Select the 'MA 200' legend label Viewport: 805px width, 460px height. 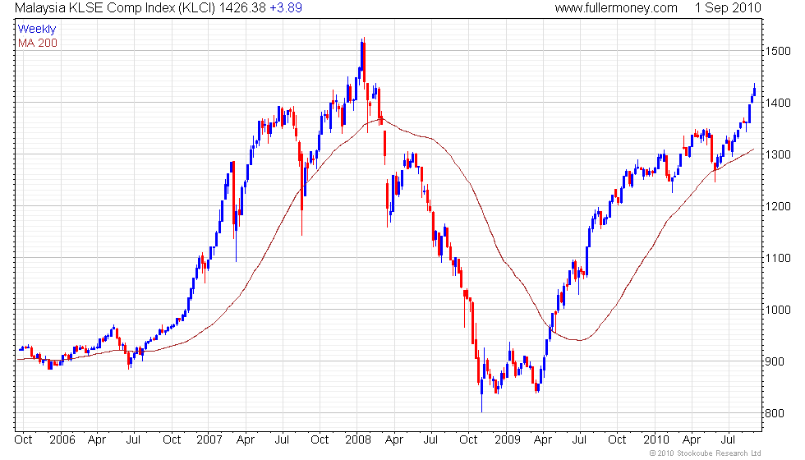(x=38, y=43)
